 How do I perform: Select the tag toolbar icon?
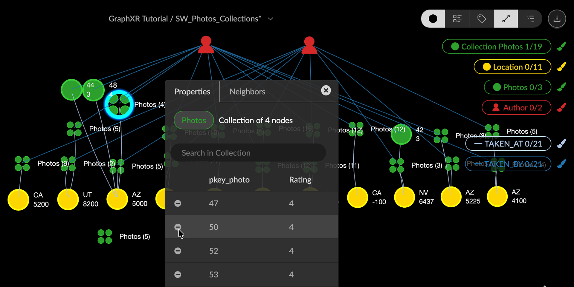tap(481, 19)
